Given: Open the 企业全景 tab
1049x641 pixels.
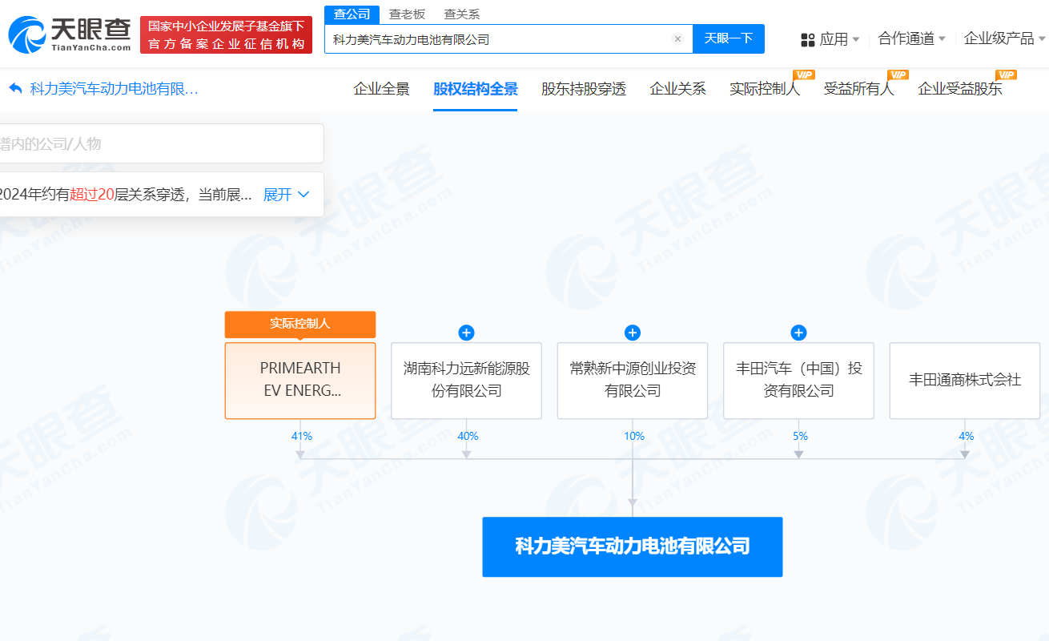Looking at the screenshot, I should pos(382,89).
